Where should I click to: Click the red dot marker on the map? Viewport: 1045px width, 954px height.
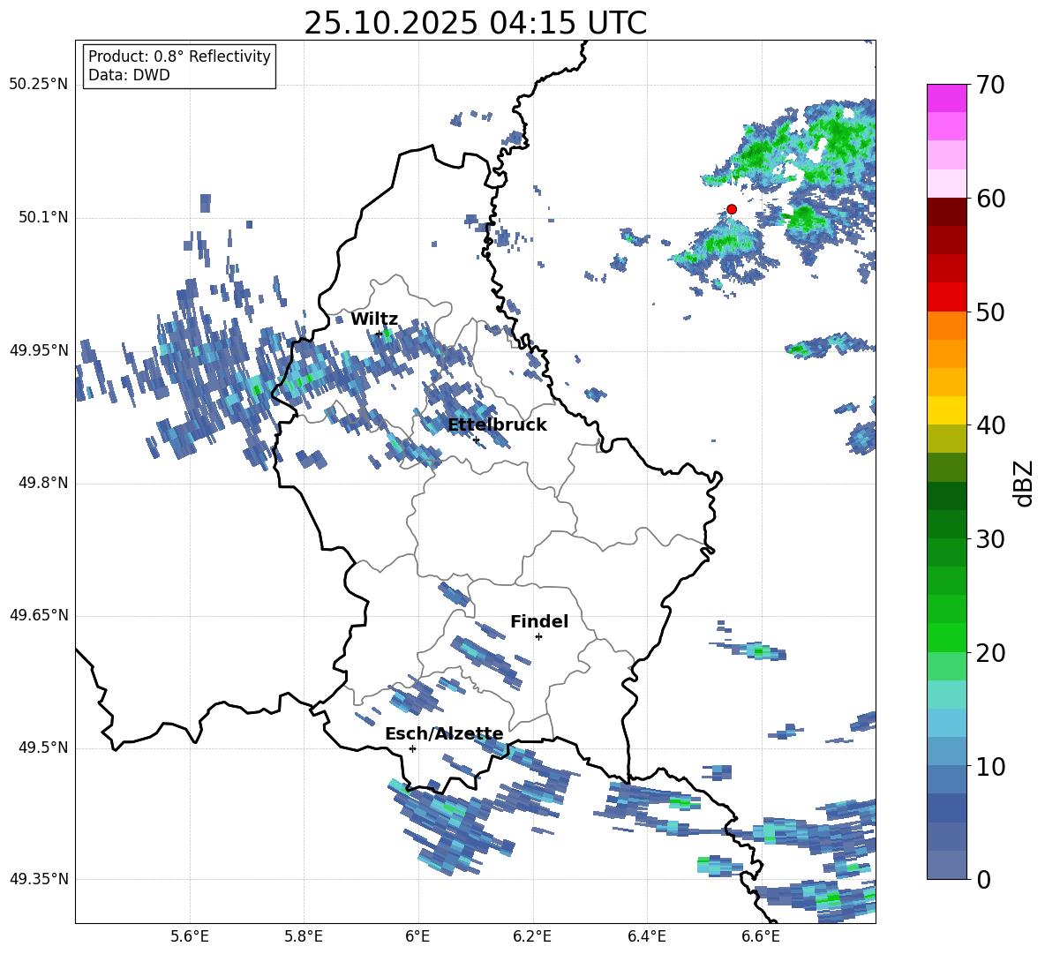point(732,209)
